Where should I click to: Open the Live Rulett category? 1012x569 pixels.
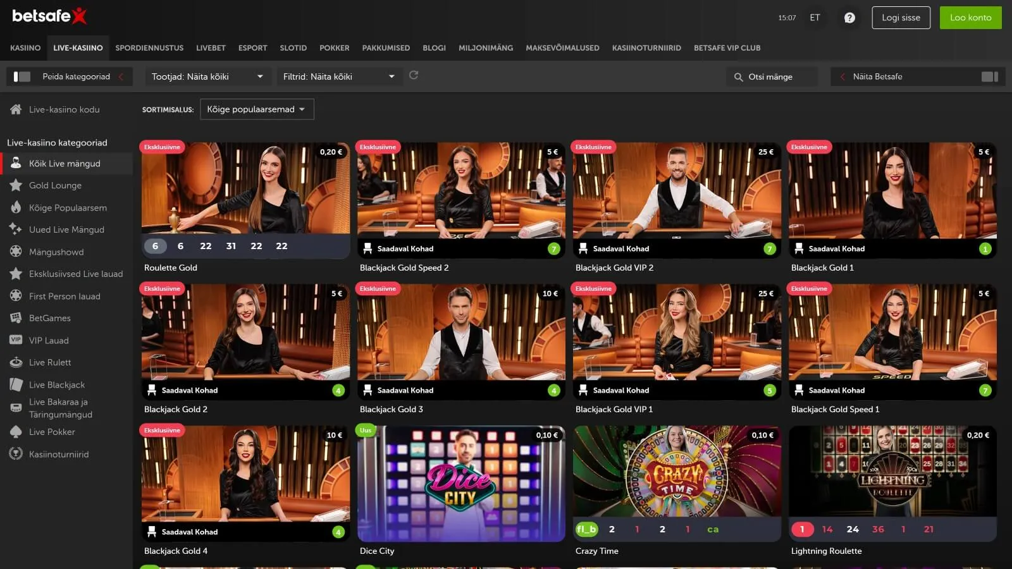point(66,362)
